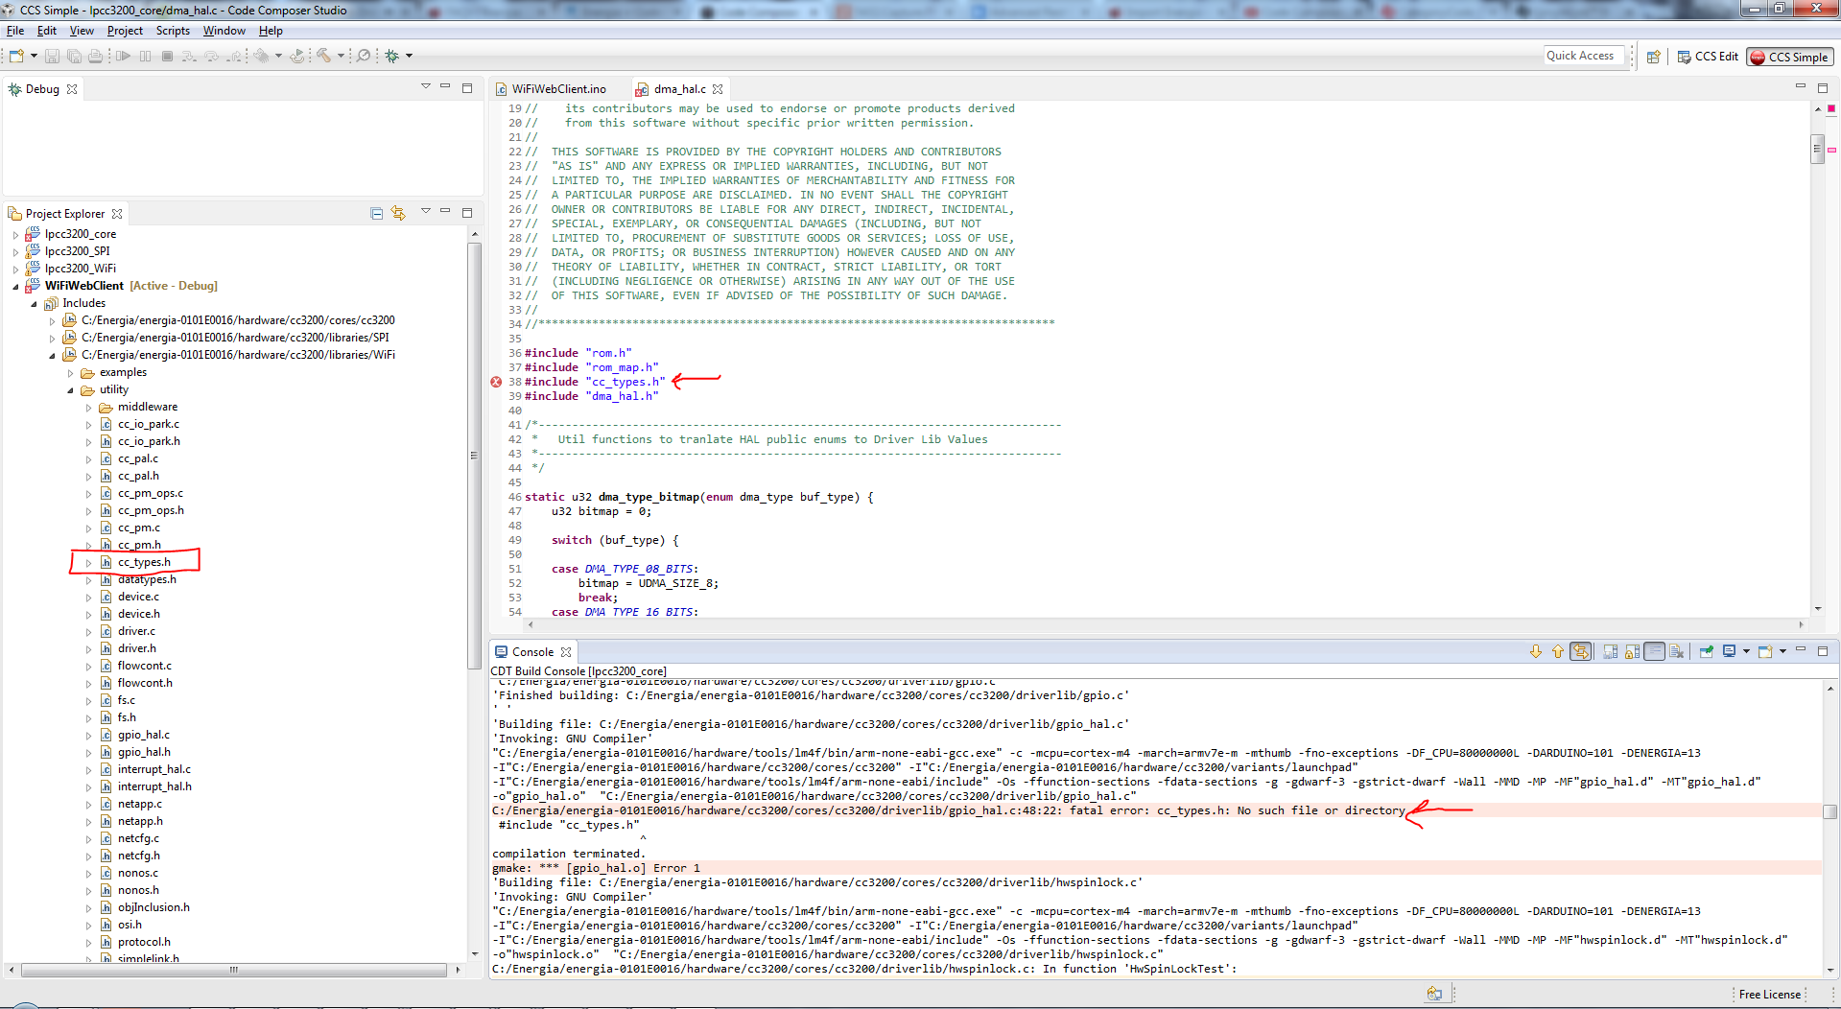The image size is (1841, 1009).
Task: Click the Print icon in main toolbar
Action: tap(95, 56)
